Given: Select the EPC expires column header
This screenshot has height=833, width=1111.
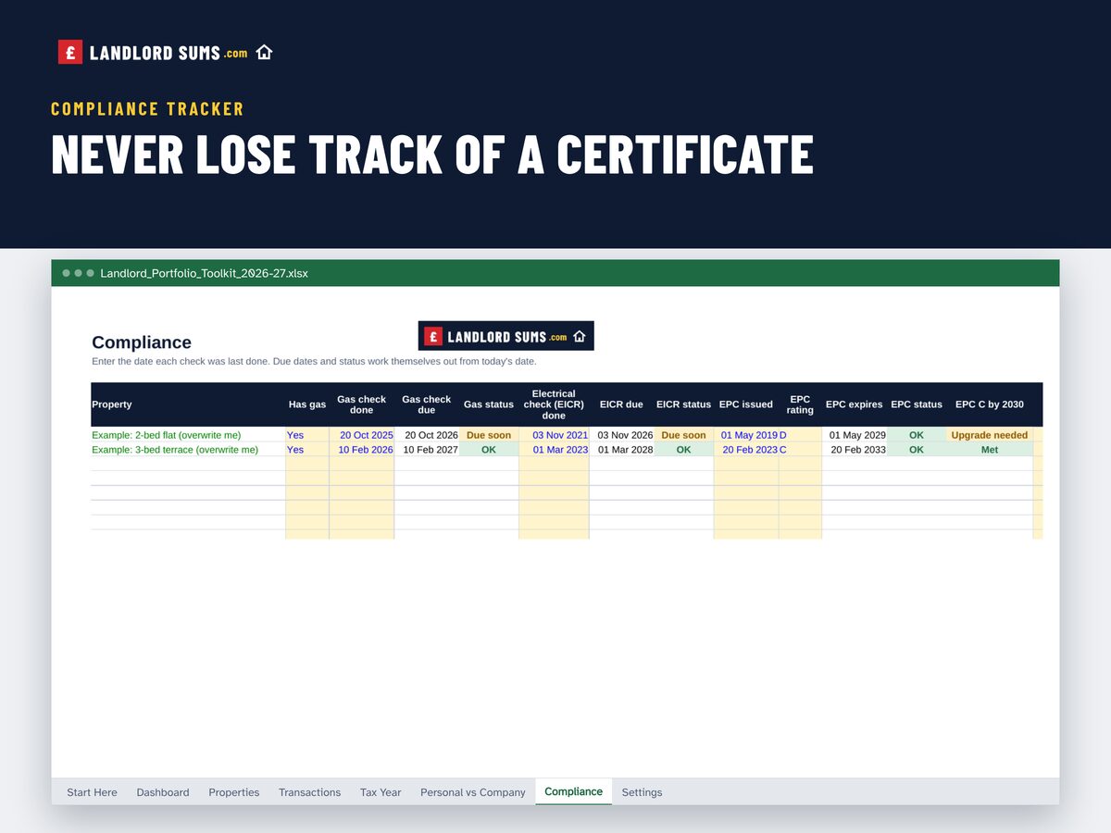Looking at the screenshot, I should click(855, 404).
